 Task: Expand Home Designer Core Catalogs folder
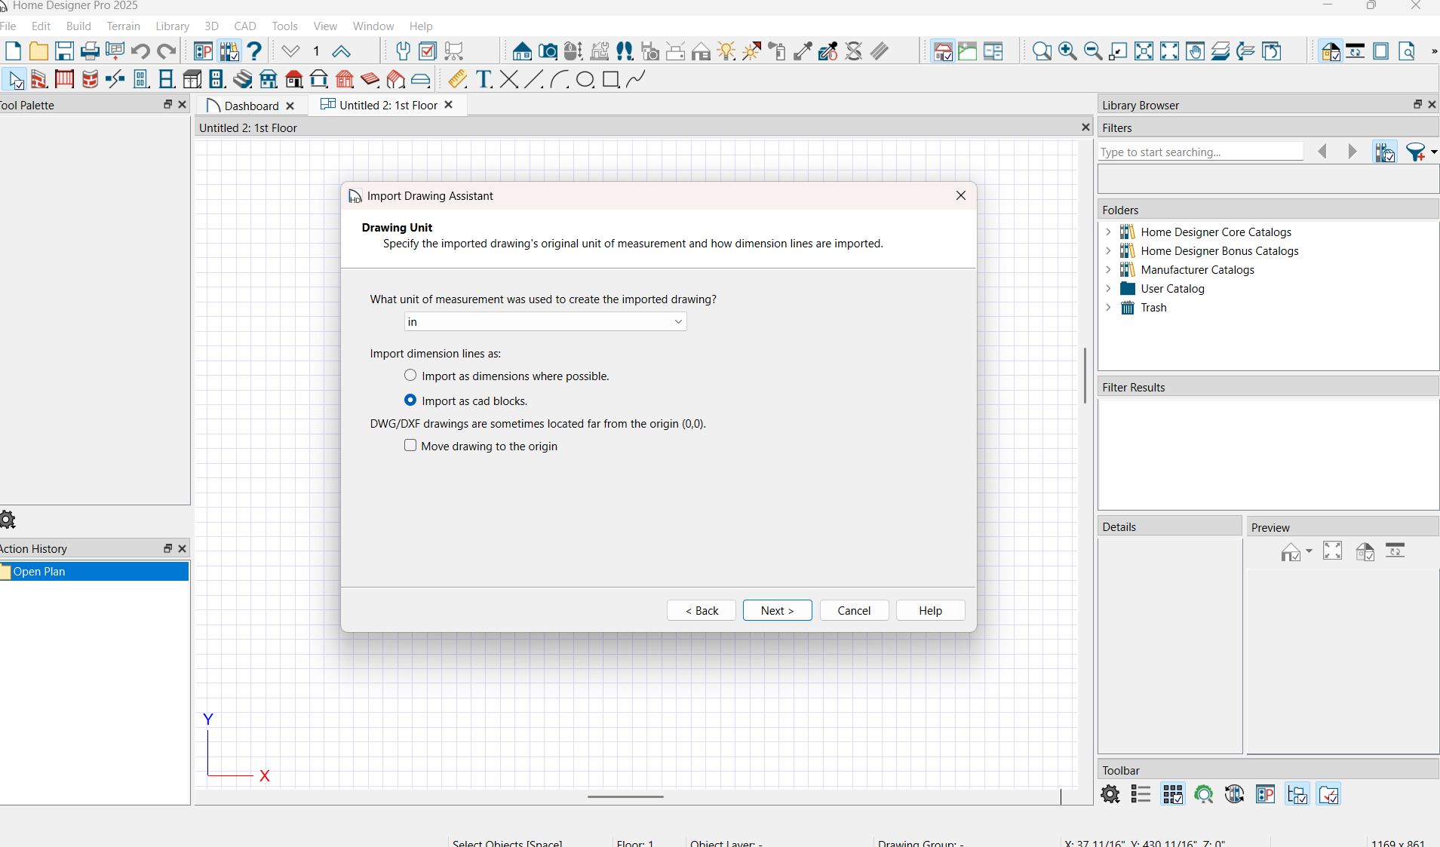(1108, 232)
